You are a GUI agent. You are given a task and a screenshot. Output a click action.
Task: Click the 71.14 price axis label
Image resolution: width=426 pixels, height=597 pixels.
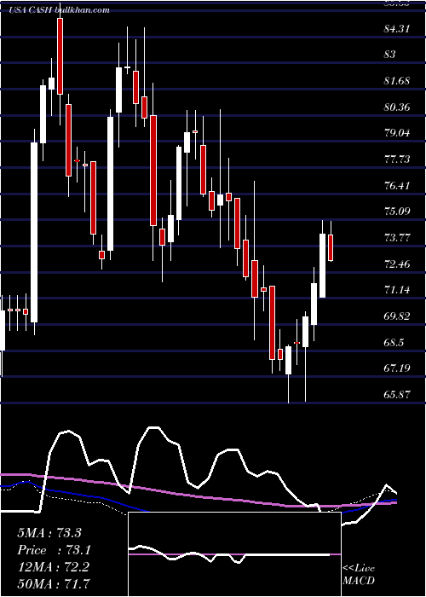tap(397, 290)
